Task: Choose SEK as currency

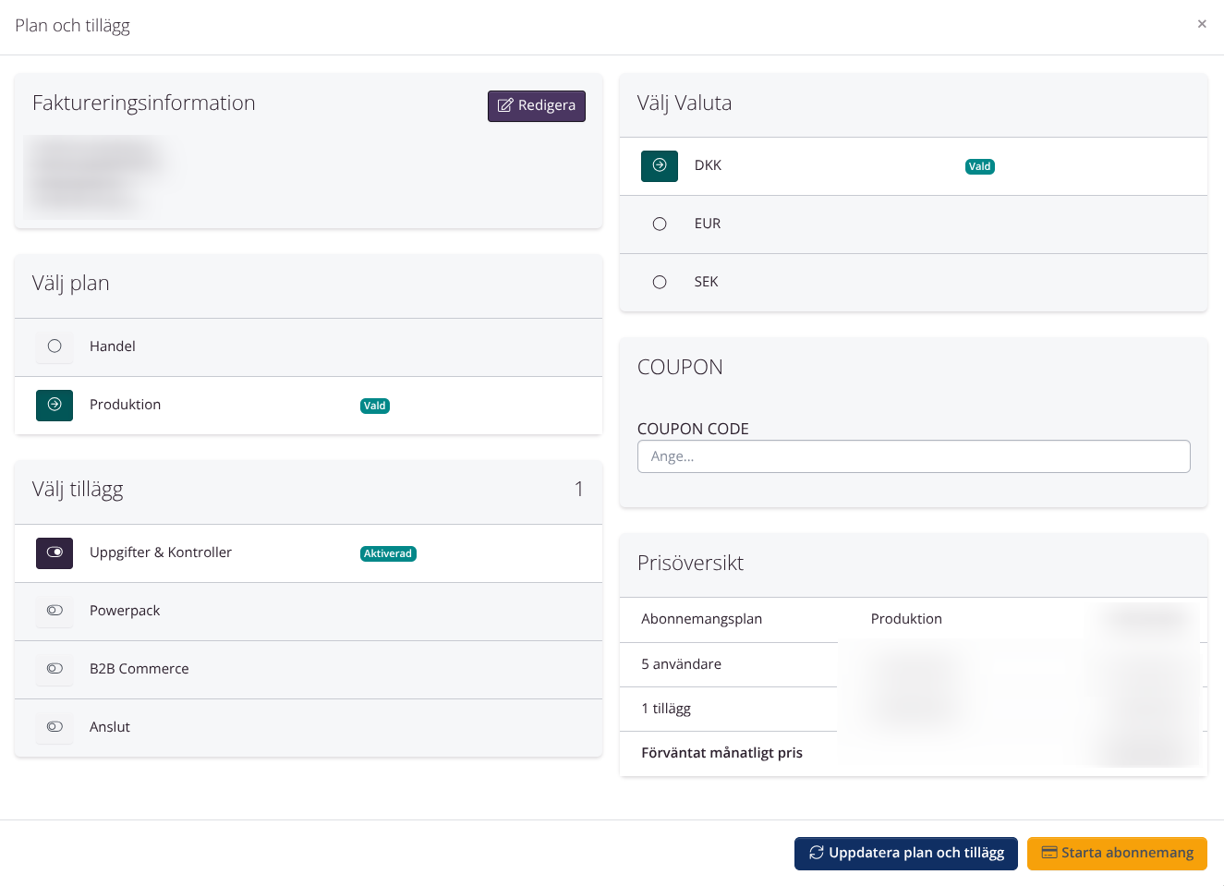Action: pyautogui.click(x=660, y=282)
